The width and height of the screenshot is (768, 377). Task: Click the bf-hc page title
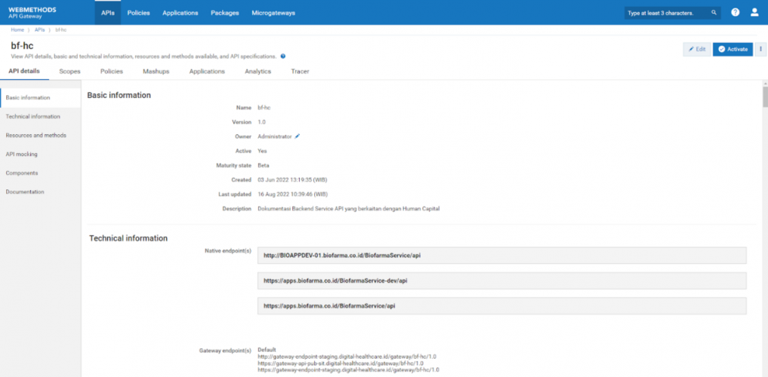[22, 46]
